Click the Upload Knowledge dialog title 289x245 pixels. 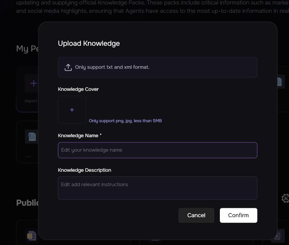point(89,43)
